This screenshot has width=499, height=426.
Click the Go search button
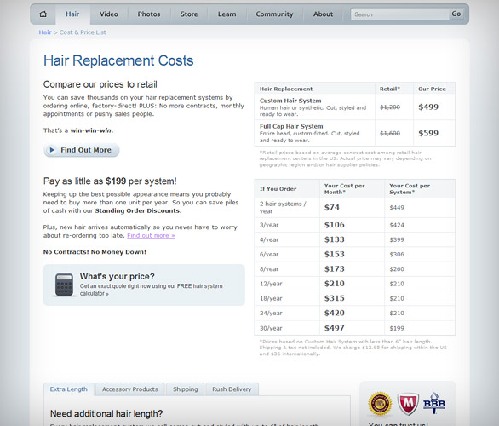pyautogui.click(x=456, y=14)
